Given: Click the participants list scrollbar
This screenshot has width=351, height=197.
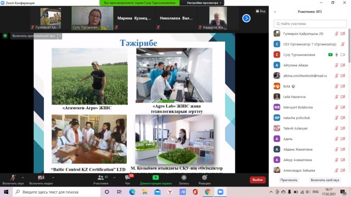Looking at the screenshot, I should 349,46.
